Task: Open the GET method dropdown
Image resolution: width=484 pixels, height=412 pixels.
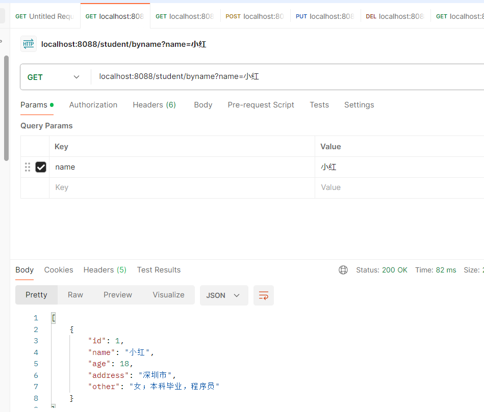Action: click(x=54, y=77)
